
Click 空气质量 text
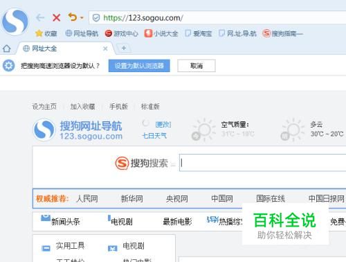pos(235,125)
